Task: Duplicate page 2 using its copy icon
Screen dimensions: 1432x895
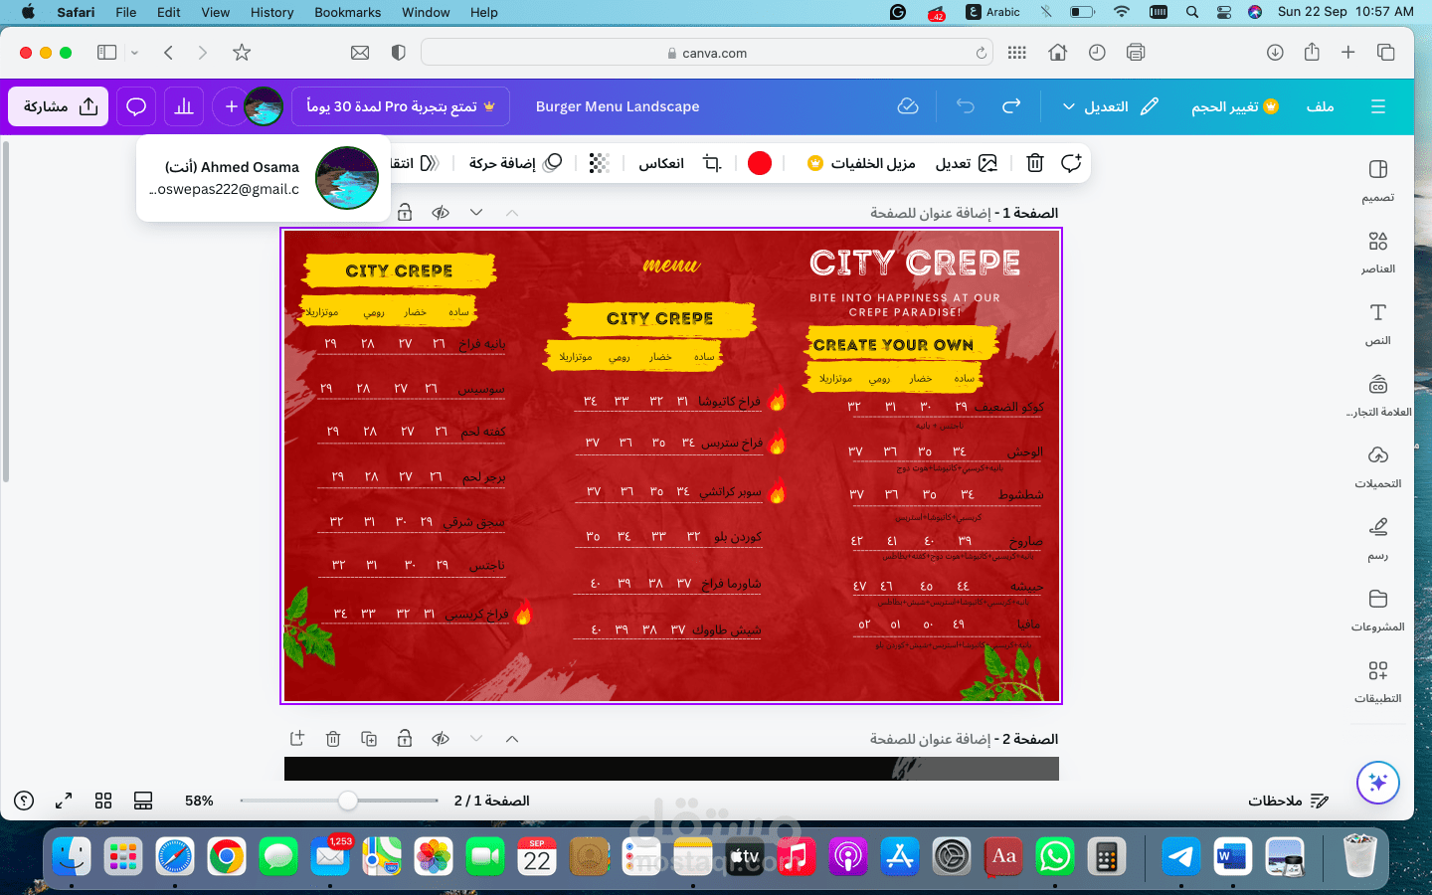Action: (x=369, y=739)
